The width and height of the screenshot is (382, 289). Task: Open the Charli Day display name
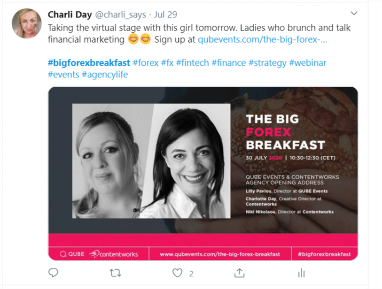(x=70, y=15)
